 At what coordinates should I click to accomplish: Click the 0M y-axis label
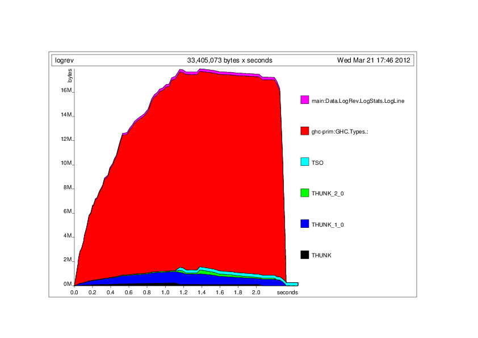click(x=68, y=284)
